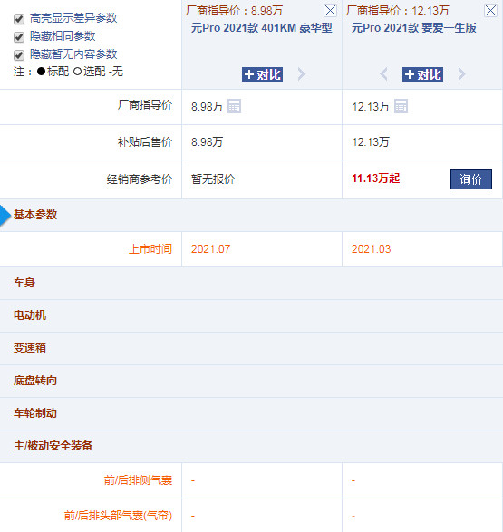Open 元Pro 2021款 要爱一生版 model link
503x532 pixels.
pyautogui.click(x=414, y=28)
